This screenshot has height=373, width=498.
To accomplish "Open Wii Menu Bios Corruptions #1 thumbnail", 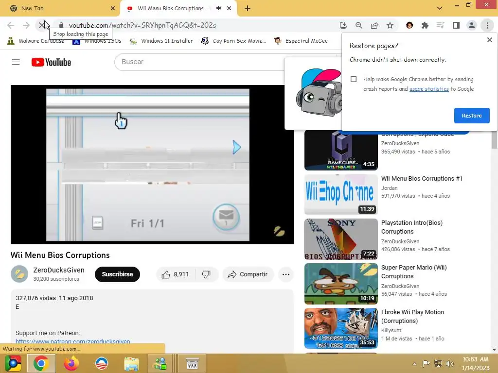I will point(341,194).
